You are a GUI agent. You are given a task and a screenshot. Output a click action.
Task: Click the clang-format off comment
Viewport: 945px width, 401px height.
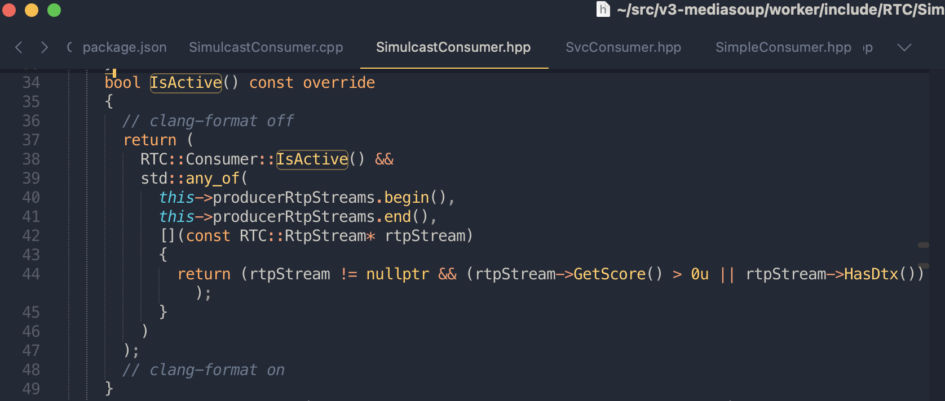pos(209,120)
